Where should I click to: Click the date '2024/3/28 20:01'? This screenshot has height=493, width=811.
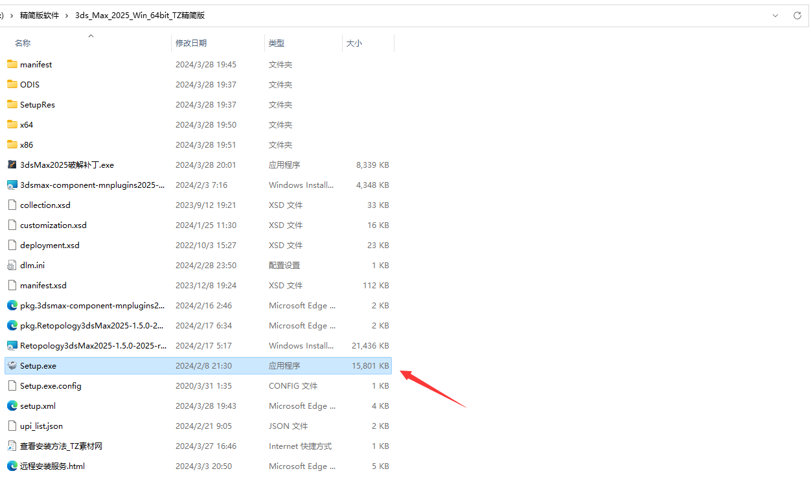click(206, 165)
